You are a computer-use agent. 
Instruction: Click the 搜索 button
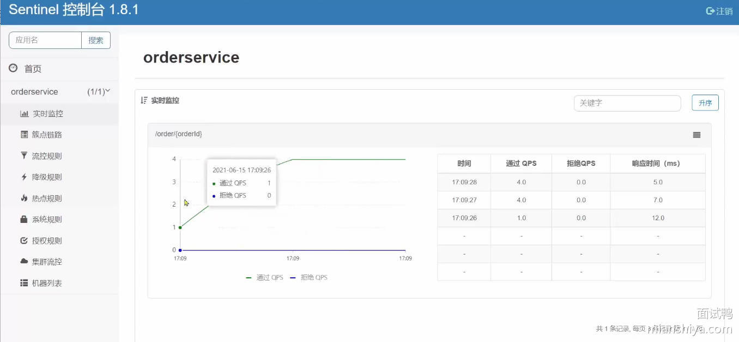(96, 40)
